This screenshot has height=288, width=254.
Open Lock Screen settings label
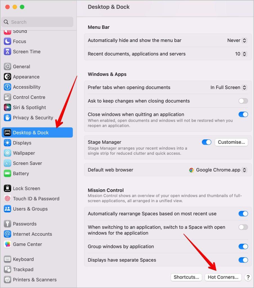pos(26,188)
